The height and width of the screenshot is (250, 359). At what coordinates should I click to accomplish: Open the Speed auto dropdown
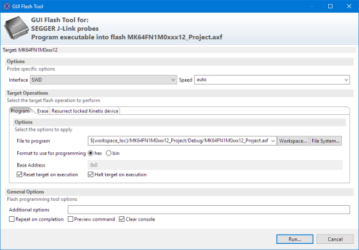point(272,80)
